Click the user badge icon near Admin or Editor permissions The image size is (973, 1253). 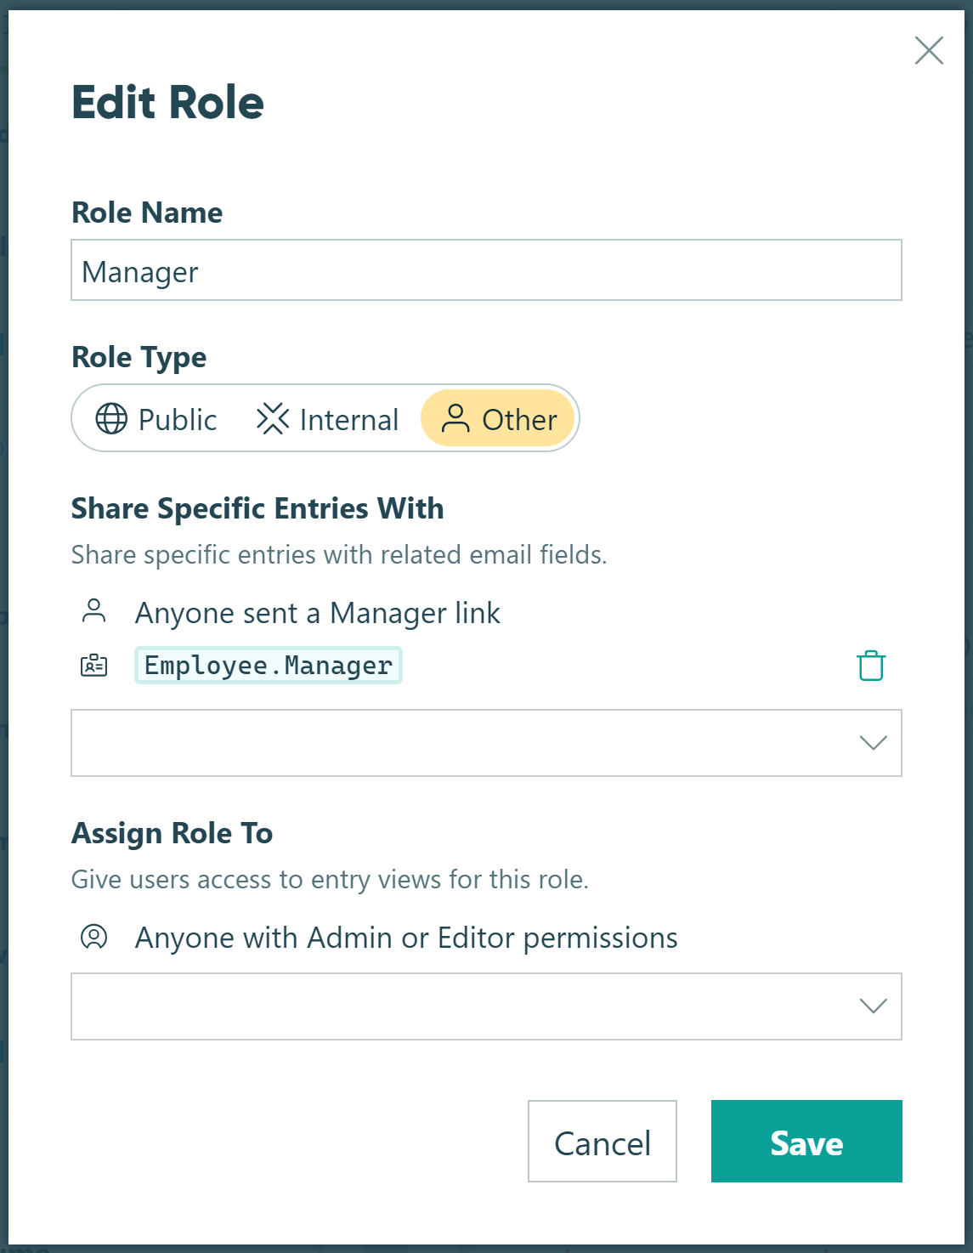coord(95,937)
